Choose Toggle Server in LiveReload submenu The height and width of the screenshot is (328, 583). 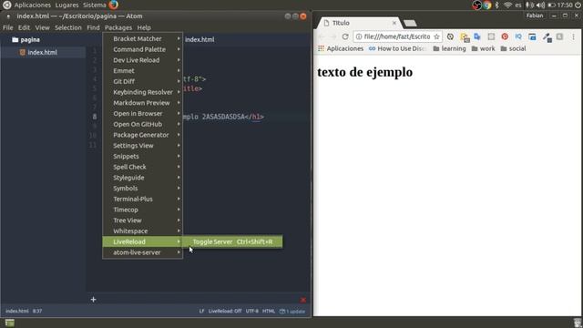[232, 241]
